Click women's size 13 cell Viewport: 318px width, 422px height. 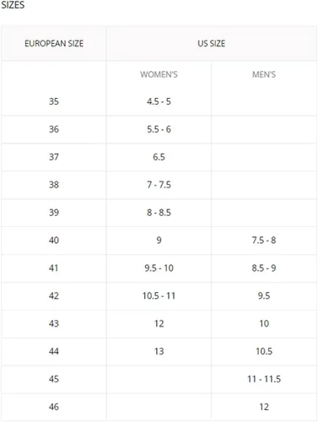pos(159,351)
